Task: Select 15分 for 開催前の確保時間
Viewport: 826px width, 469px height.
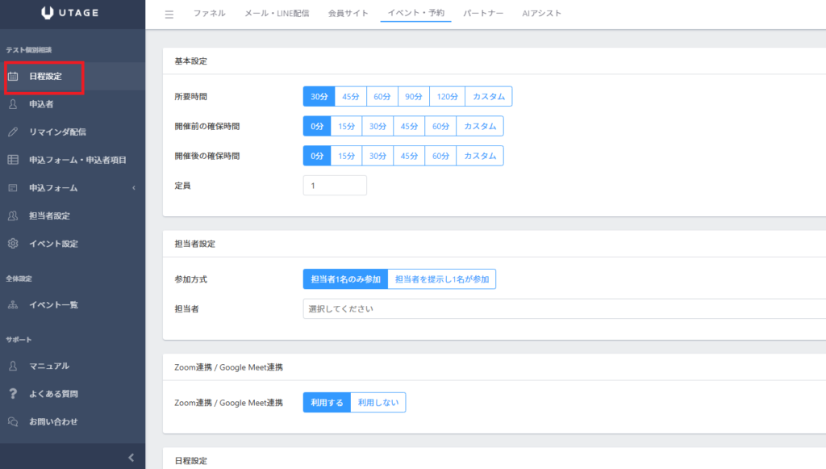Action: 346,126
